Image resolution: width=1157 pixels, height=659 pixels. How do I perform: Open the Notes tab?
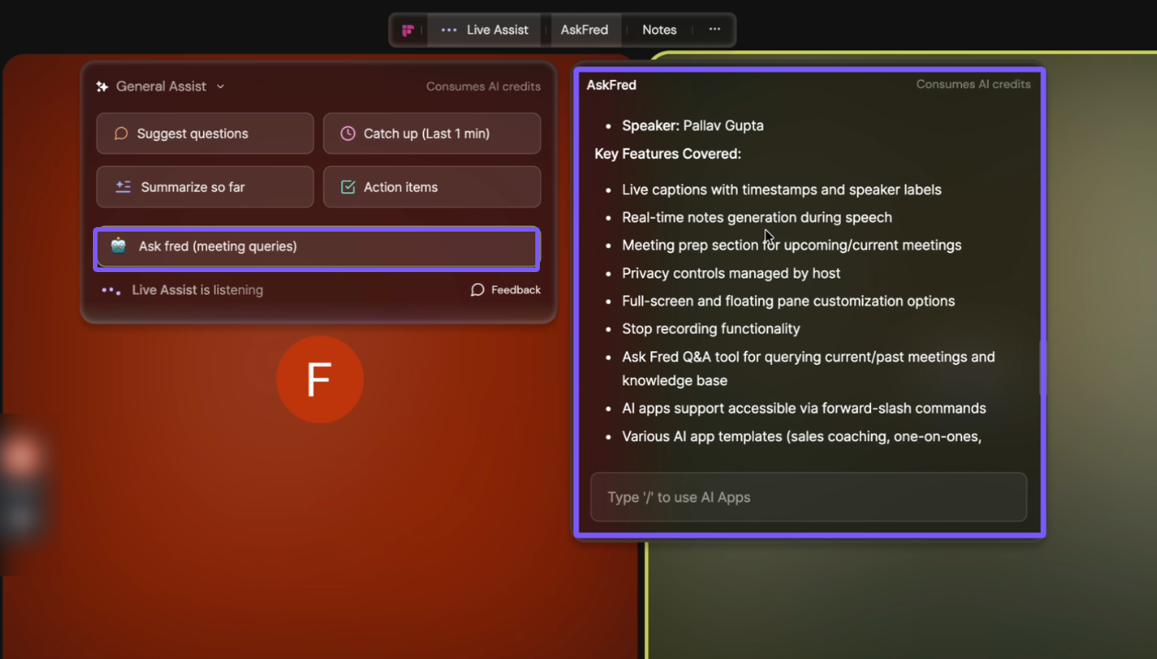point(659,30)
